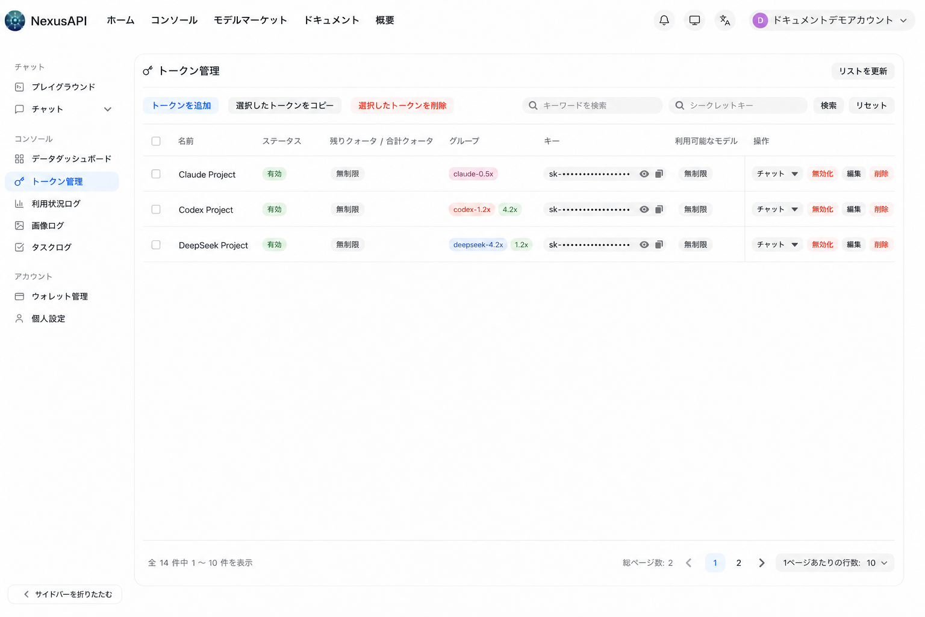925x617 pixels.
Task: Click the image log icon in sidebar
Action: (x=19, y=225)
